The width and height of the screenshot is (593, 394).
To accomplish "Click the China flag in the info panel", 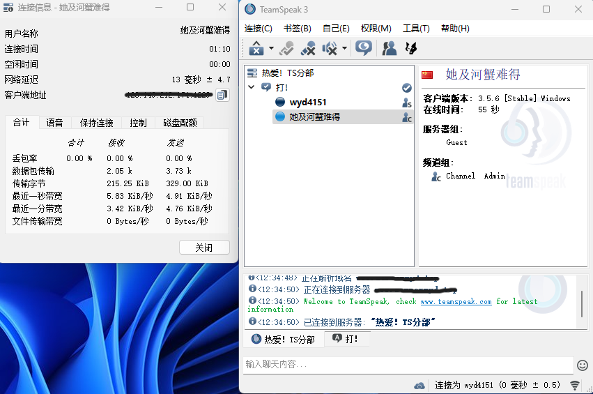I will tap(427, 75).
